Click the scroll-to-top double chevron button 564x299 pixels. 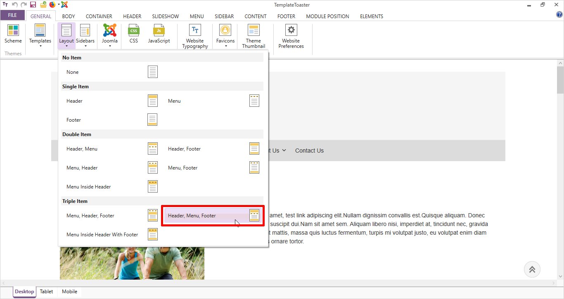[532, 269]
